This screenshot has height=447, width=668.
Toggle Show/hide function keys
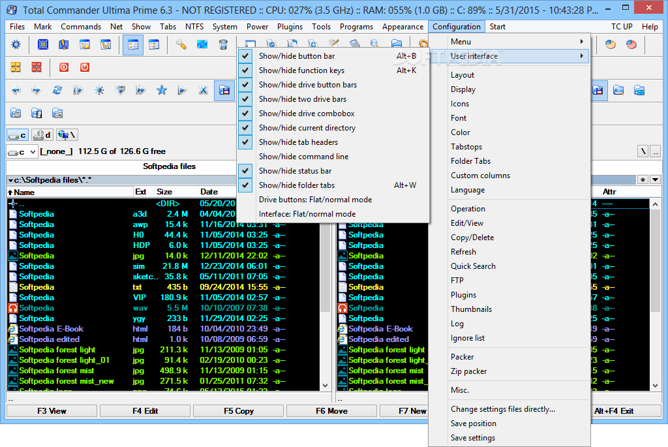click(333, 70)
